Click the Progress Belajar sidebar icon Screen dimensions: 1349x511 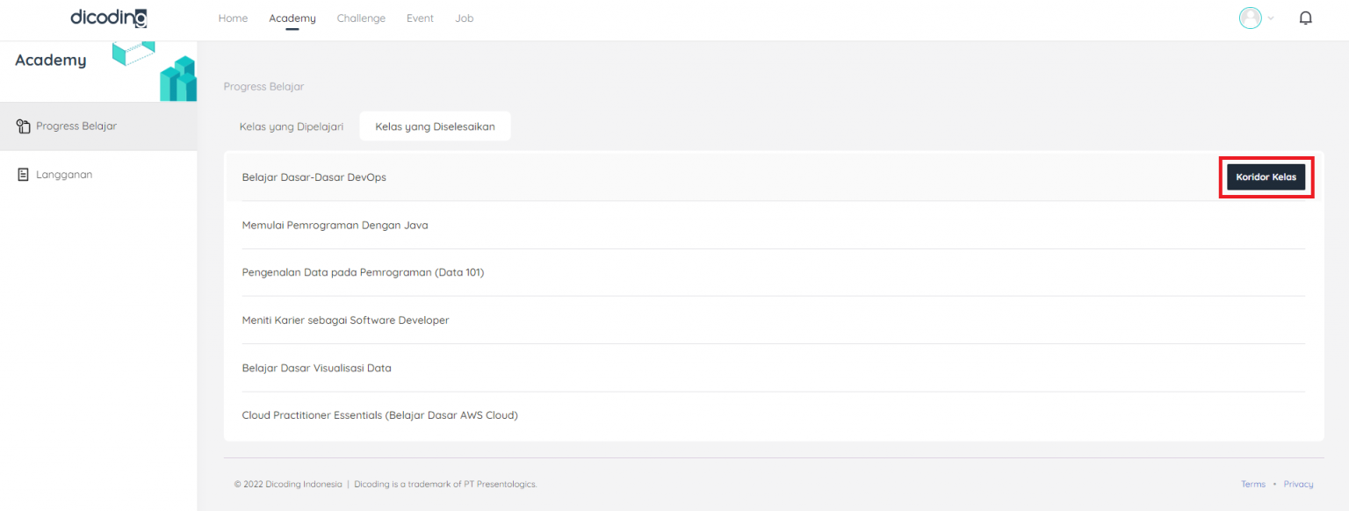pos(24,126)
